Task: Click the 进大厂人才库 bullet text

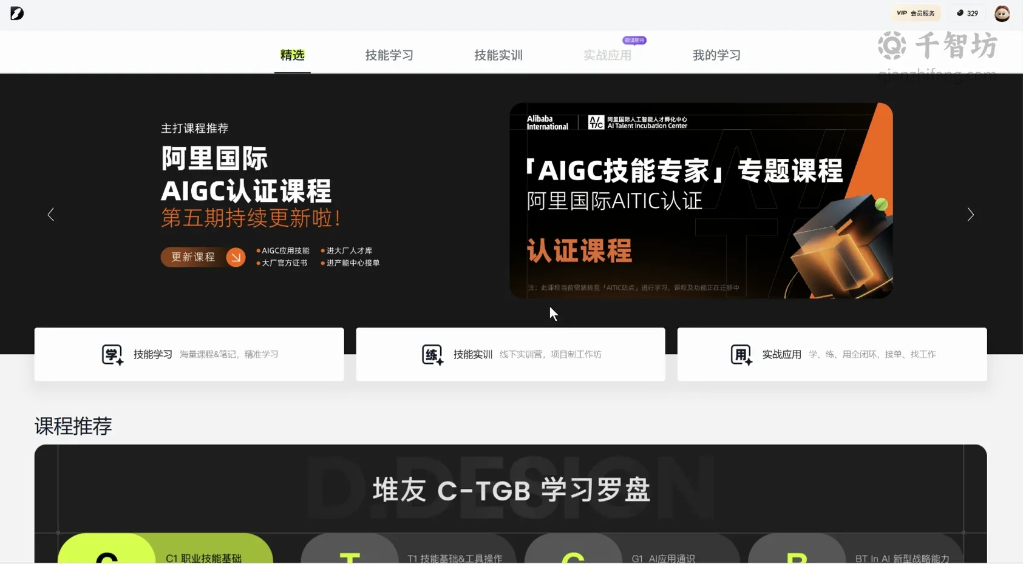Action: (349, 250)
